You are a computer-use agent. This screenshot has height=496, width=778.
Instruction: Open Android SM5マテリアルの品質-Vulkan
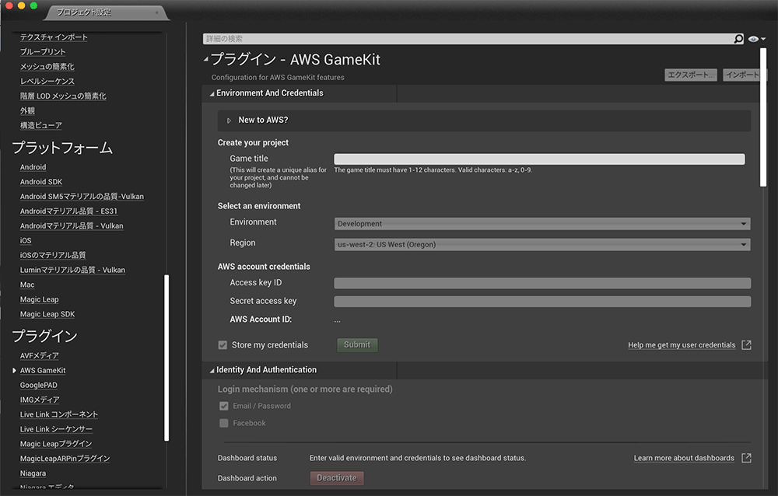point(82,197)
